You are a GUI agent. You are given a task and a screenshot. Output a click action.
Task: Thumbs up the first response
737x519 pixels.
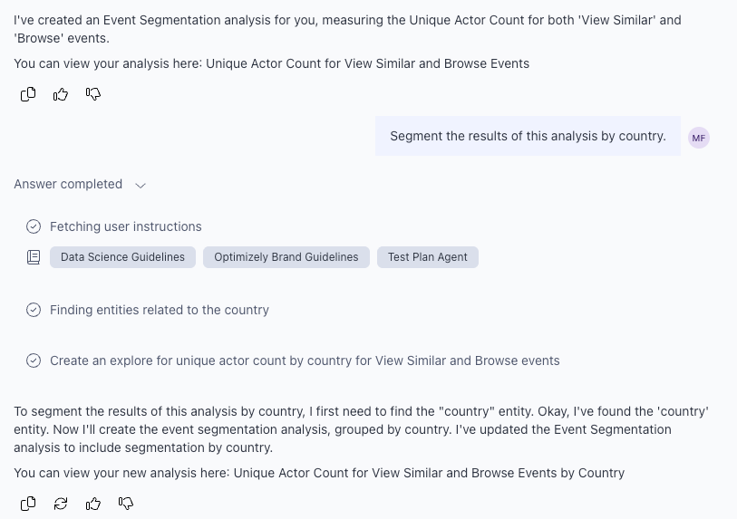click(61, 94)
